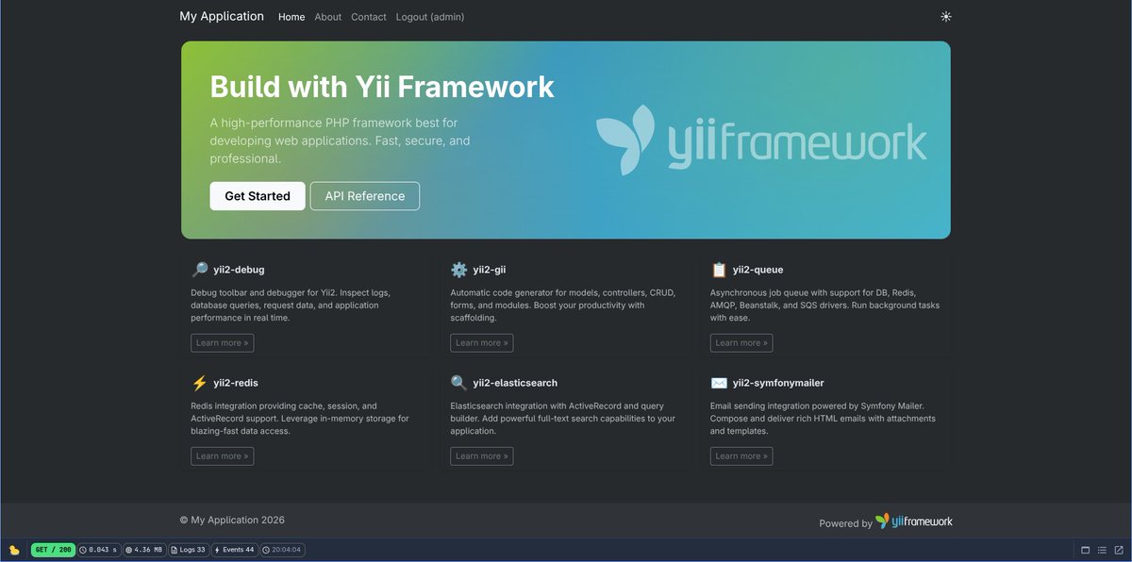Open the Contact page link
Screen dimensions: 1132x562
pyautogui.click(x=369, y=17)
